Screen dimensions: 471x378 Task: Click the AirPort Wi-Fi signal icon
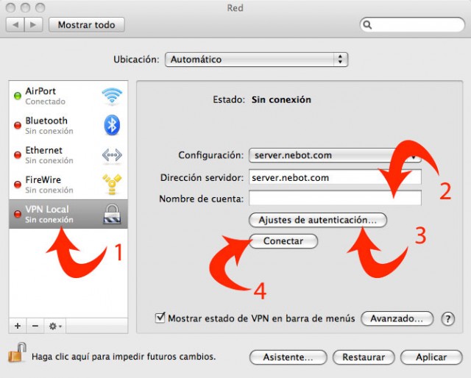coord(112,96)
